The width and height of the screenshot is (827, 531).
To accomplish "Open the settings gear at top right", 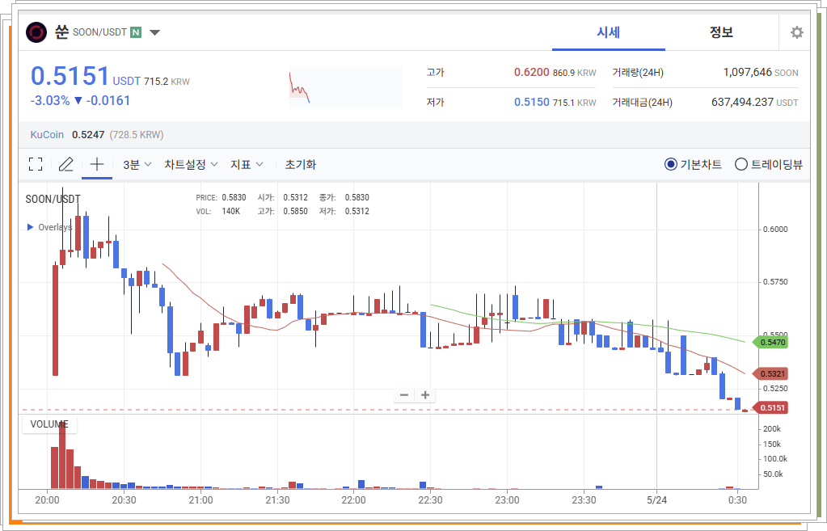I will click(x=796, y=32).
